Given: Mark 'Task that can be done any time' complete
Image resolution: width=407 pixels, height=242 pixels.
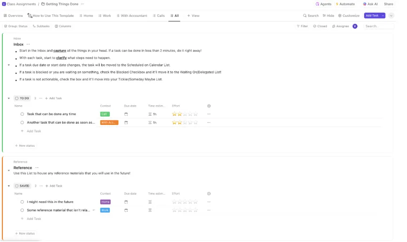Looking at the screenshot, I should click(22, 114).
